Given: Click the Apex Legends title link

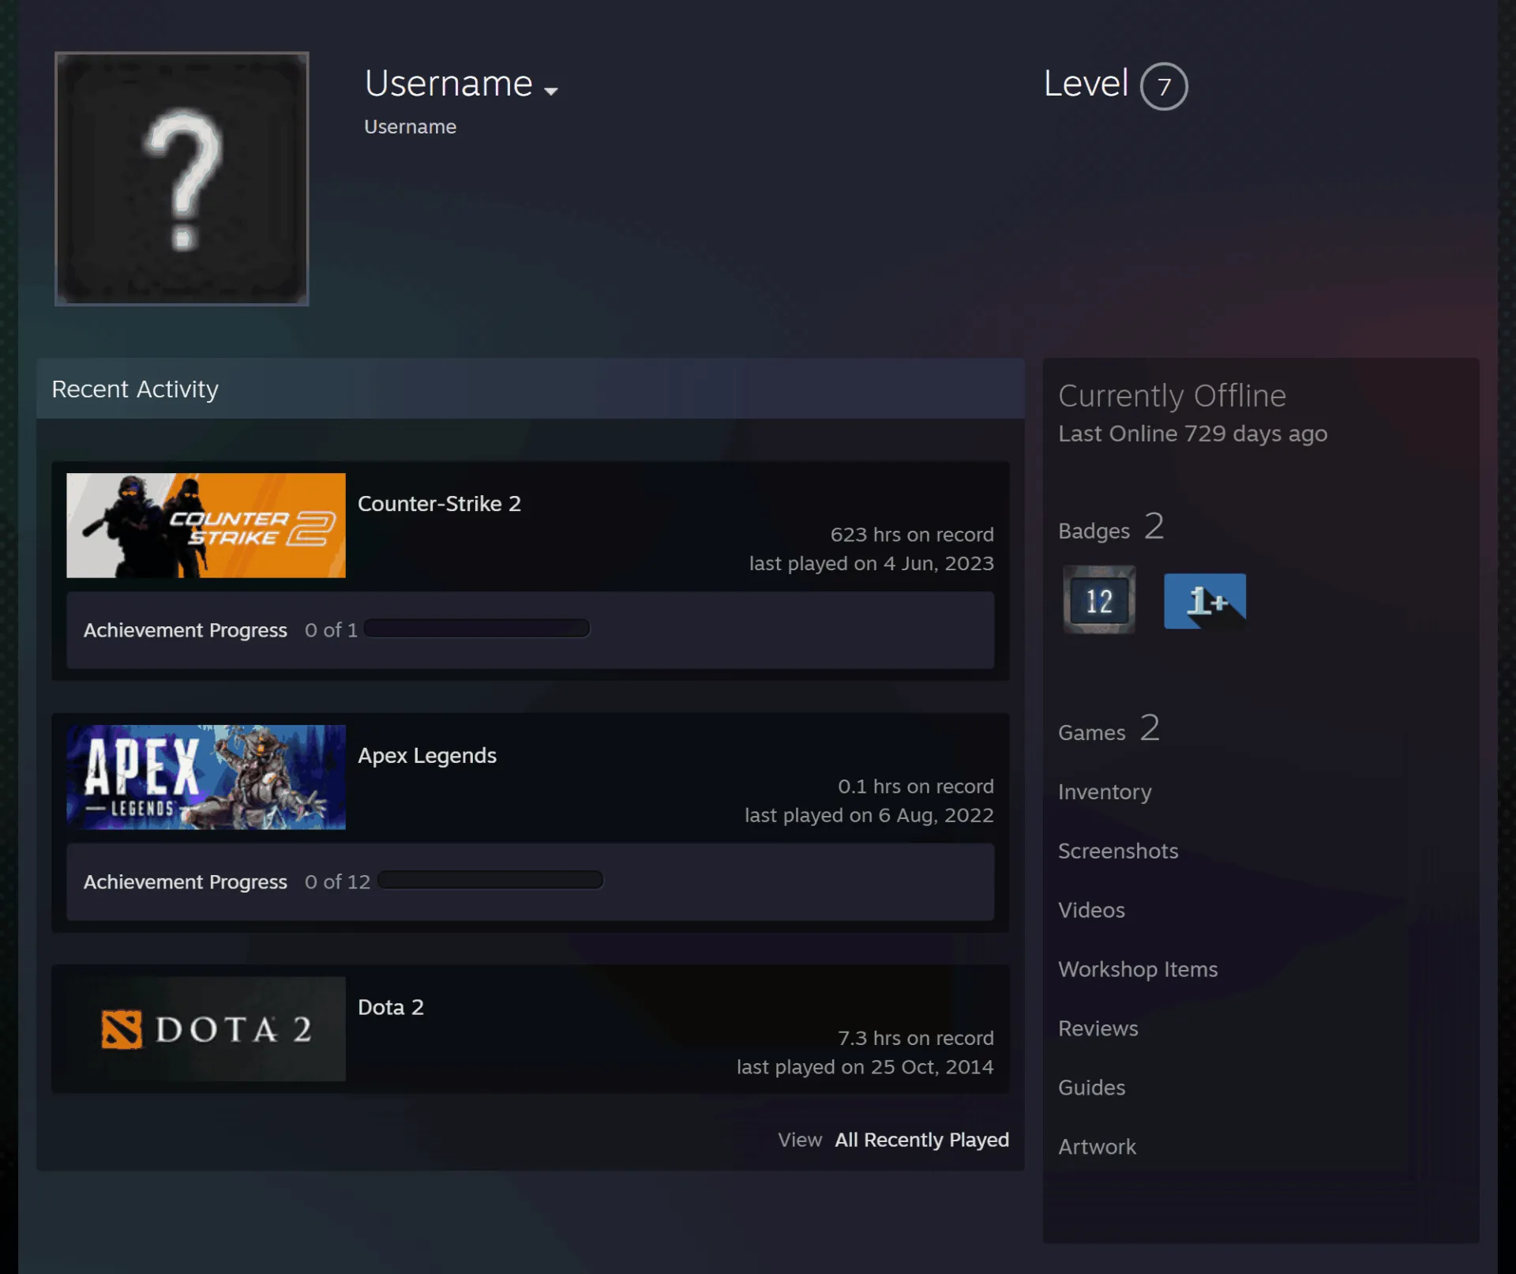Looking at the screenshot, I should pyautogui.click(x=427, y=756).
